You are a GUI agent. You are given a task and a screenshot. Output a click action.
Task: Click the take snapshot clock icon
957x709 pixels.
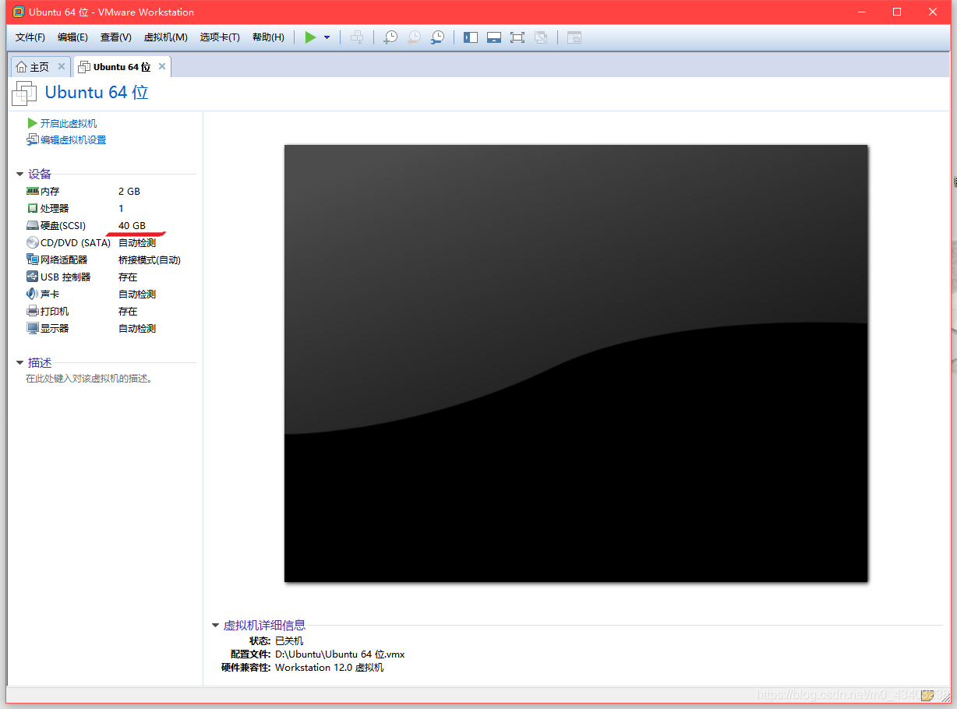coord(390,37)
